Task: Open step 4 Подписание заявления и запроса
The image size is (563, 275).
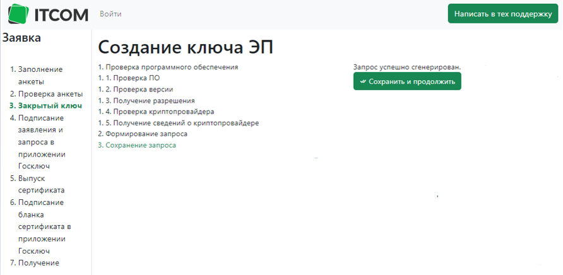Action: (42, 142)
